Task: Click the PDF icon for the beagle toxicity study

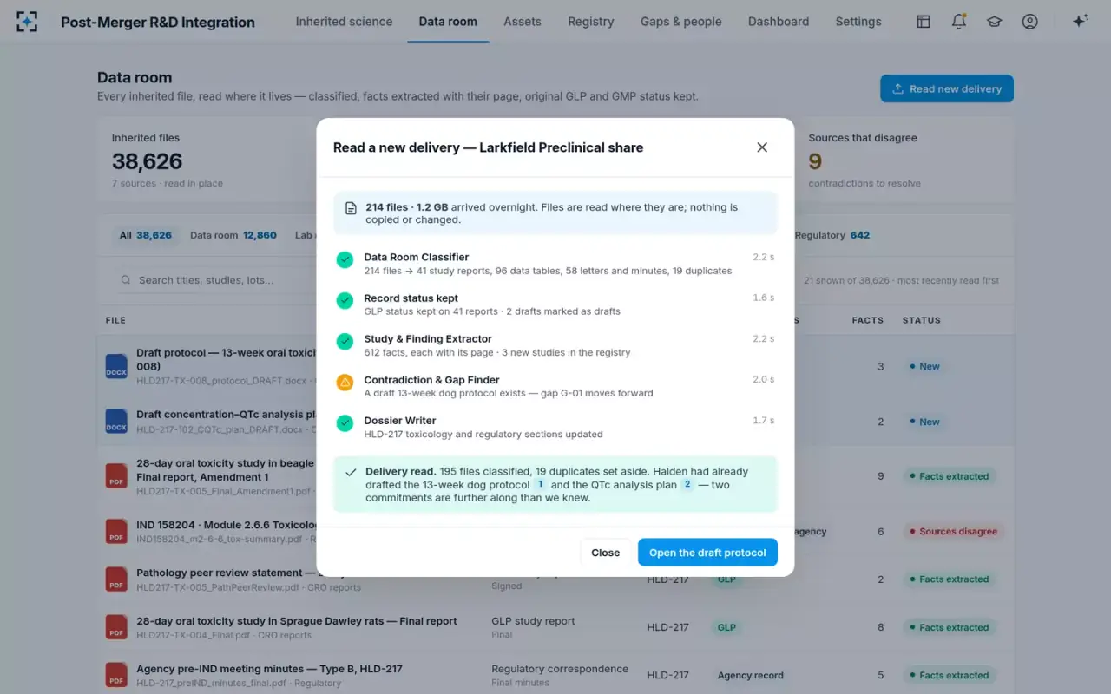Action: (x=116, y=476)
